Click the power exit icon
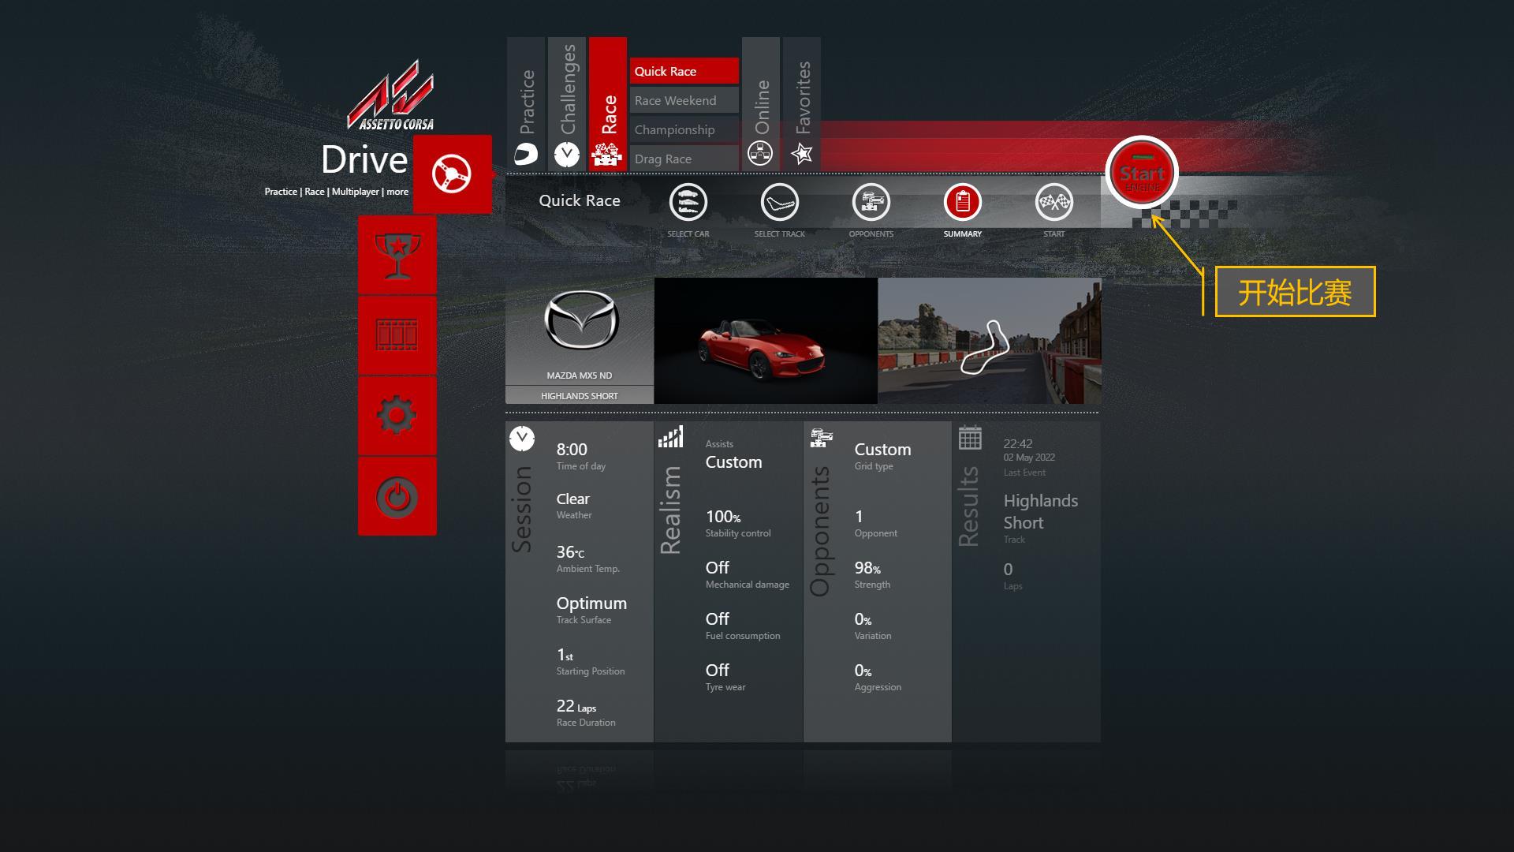The height and width of the screenshot is (852, 1514). pos(397,496)
